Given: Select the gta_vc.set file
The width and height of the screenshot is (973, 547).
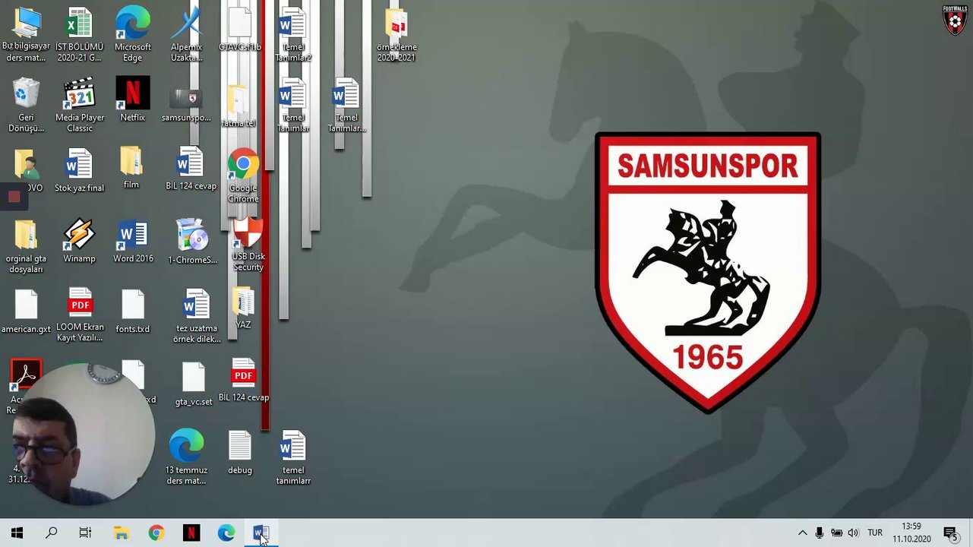Looking at the screenshot, I should point(194,384).
